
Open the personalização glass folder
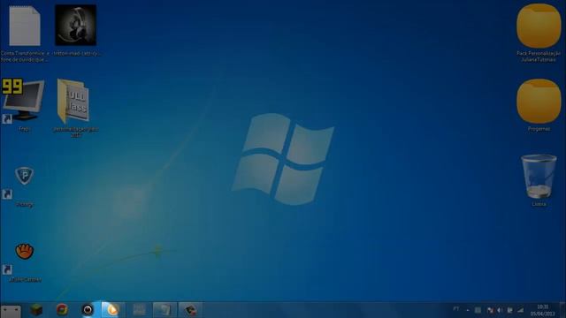73,101
